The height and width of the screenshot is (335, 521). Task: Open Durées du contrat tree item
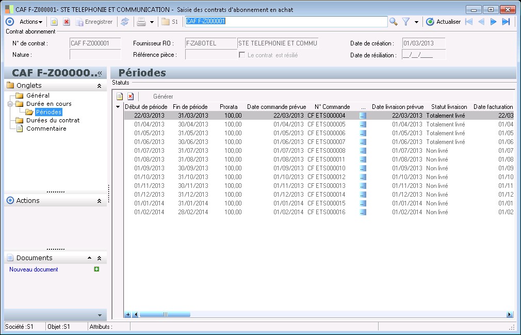pos(53,120)
